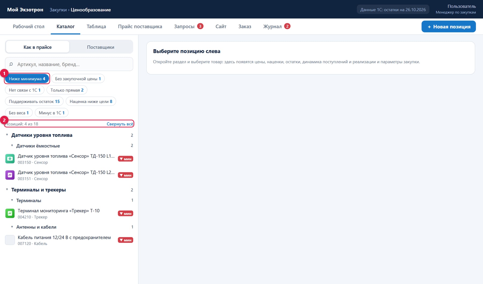
Task: Enable Без веса filter chip
Action: point(19,113)
